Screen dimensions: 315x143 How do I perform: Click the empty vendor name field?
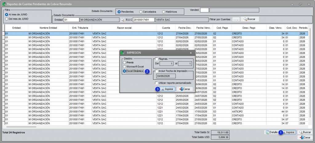234,10
